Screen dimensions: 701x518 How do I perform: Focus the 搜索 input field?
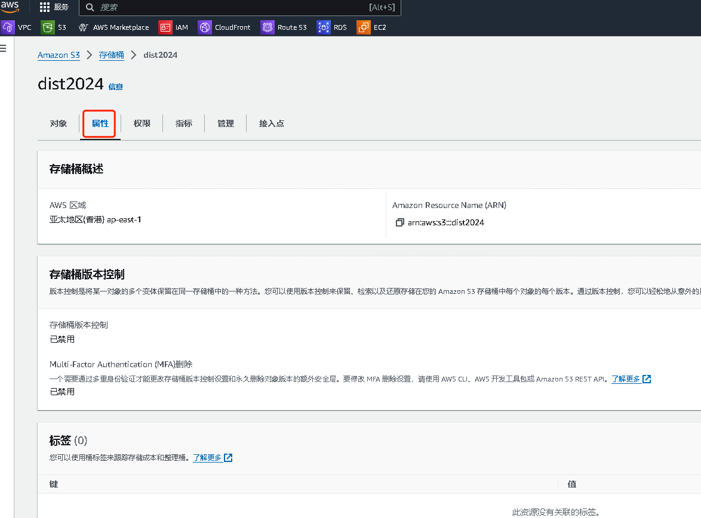[x=239, y=7]
